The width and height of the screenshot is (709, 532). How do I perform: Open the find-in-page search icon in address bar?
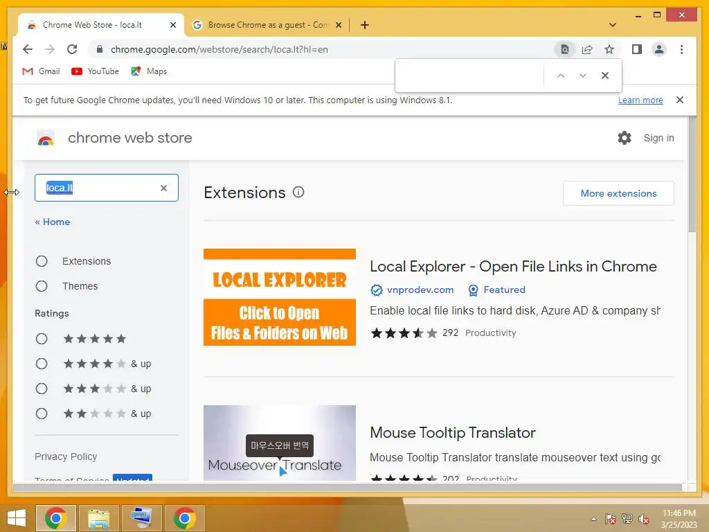[x=565, y=49]
